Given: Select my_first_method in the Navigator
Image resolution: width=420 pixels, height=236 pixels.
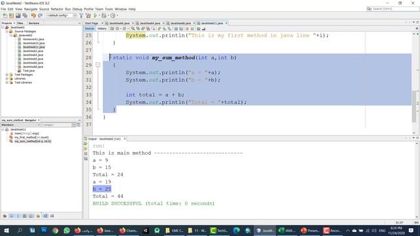Looking at the screenshot, I should pyautogui.click(x=31, y=137).
